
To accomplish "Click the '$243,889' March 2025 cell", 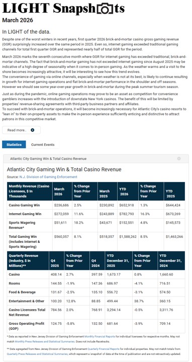I will click(107, 214).
